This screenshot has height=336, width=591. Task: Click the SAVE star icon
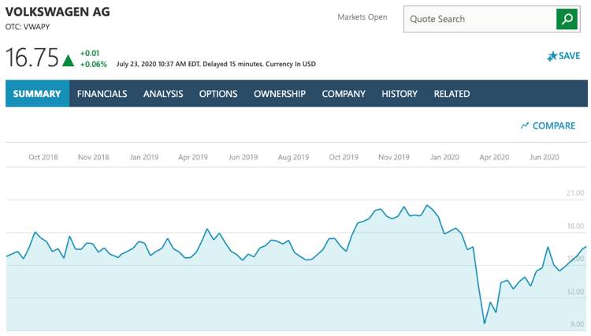point(552,56)
